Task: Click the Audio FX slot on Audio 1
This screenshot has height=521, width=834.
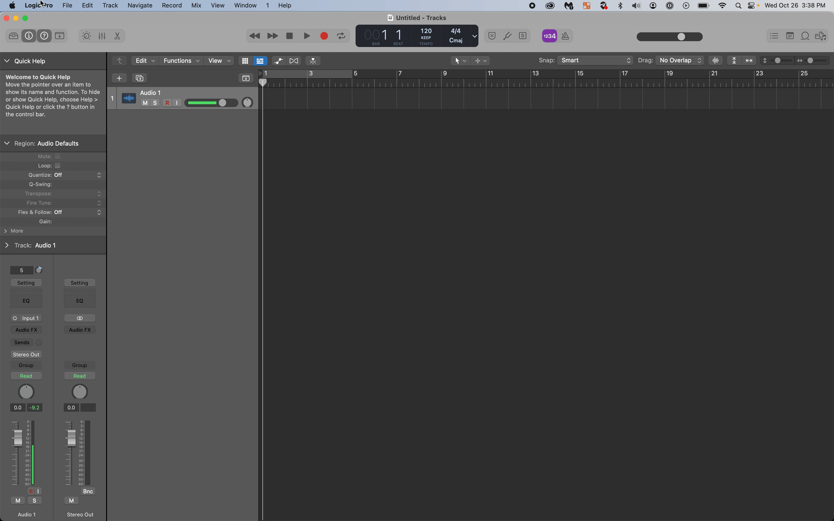Action: [26, 330]
